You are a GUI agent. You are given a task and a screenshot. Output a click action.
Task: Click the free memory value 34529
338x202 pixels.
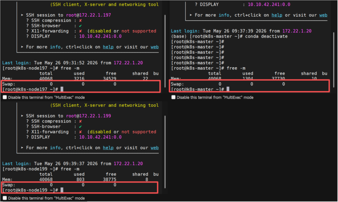coord(110,79)
